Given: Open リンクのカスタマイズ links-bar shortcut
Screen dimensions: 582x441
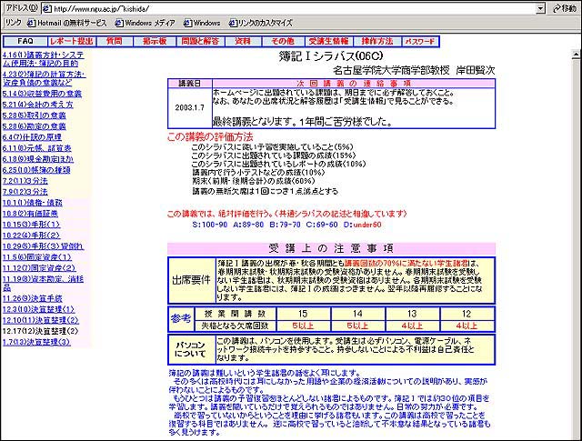Looking at the screenshot, I should pyautogui.click(x=261, y=23).
